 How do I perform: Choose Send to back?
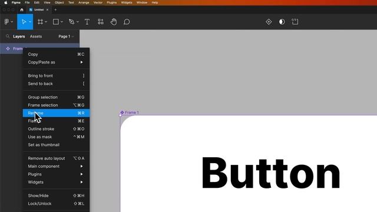[x=56, y=84]
